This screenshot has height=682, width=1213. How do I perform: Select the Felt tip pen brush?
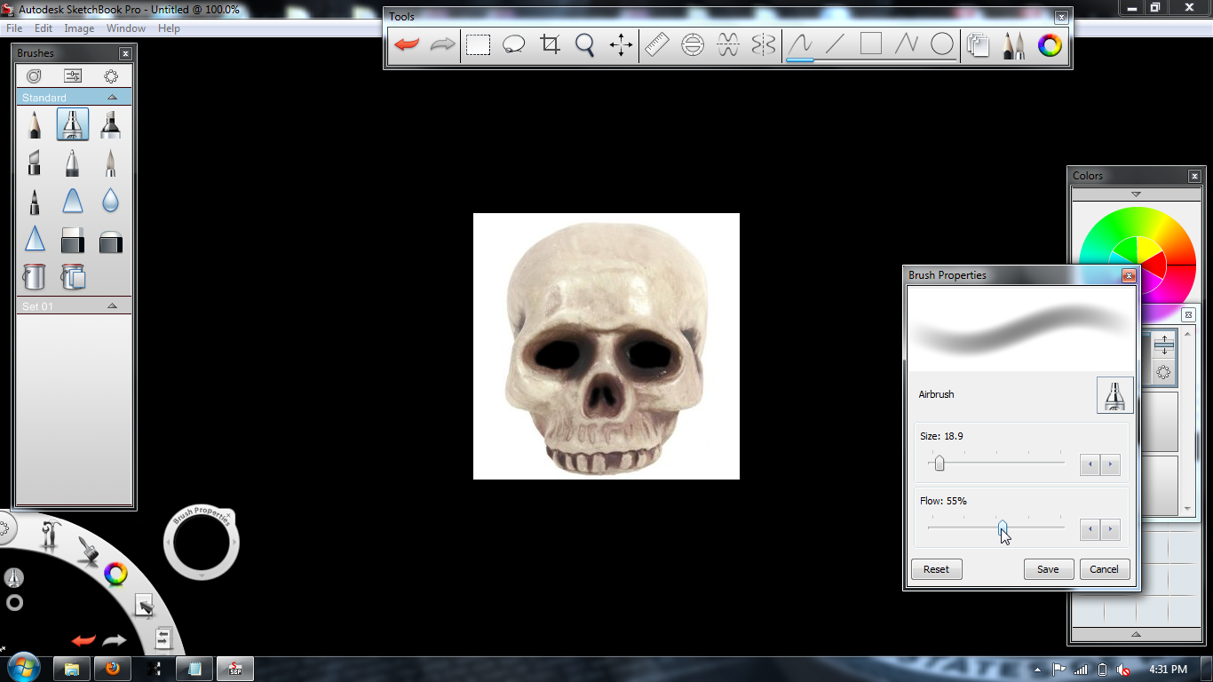click(34, 202)
